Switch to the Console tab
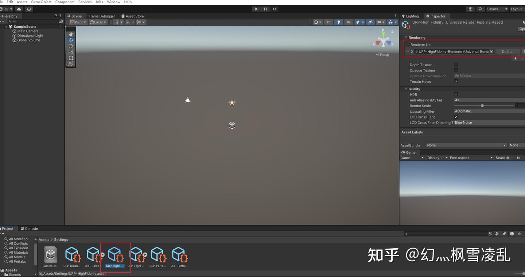Image resolution: width=525 pixels, height=277 pixels. (x=29, y=229)
